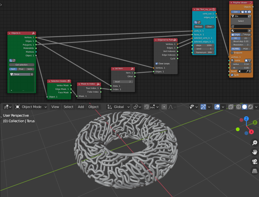Click Get selection in the Objects in node
259x197 pixels.
pyautogui.click(x=22, y=64)
